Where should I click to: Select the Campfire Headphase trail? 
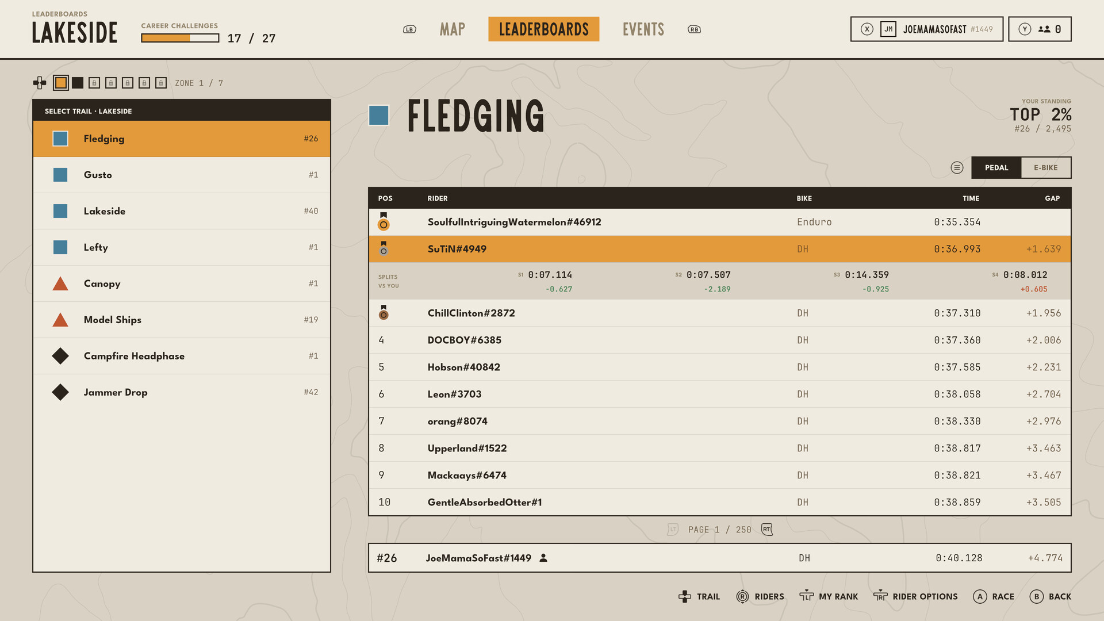tap(182, 356)
